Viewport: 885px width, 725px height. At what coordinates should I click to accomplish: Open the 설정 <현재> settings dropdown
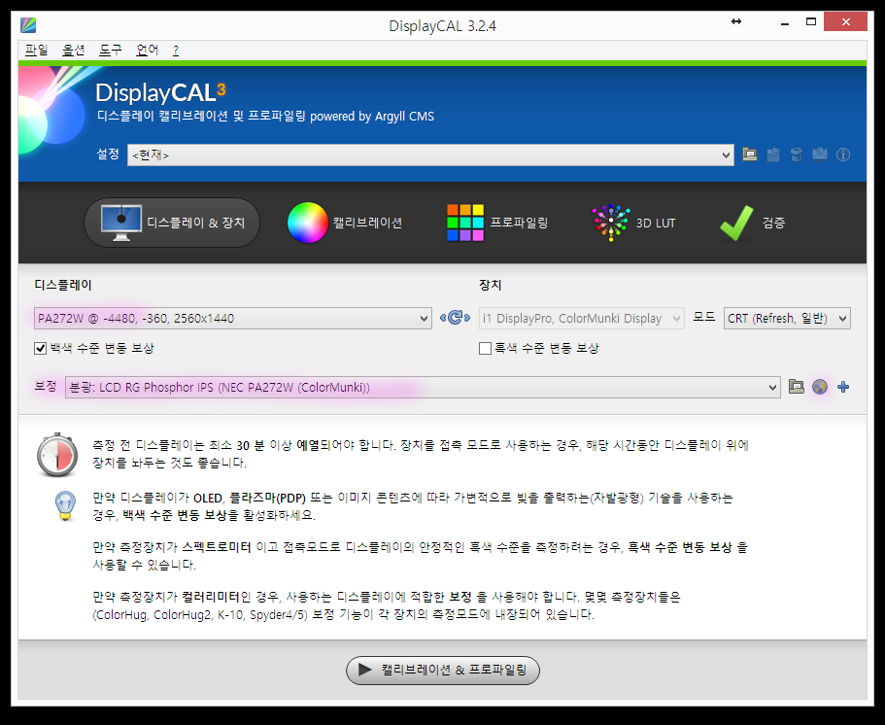pyautogui.click(x=726, y=155)
